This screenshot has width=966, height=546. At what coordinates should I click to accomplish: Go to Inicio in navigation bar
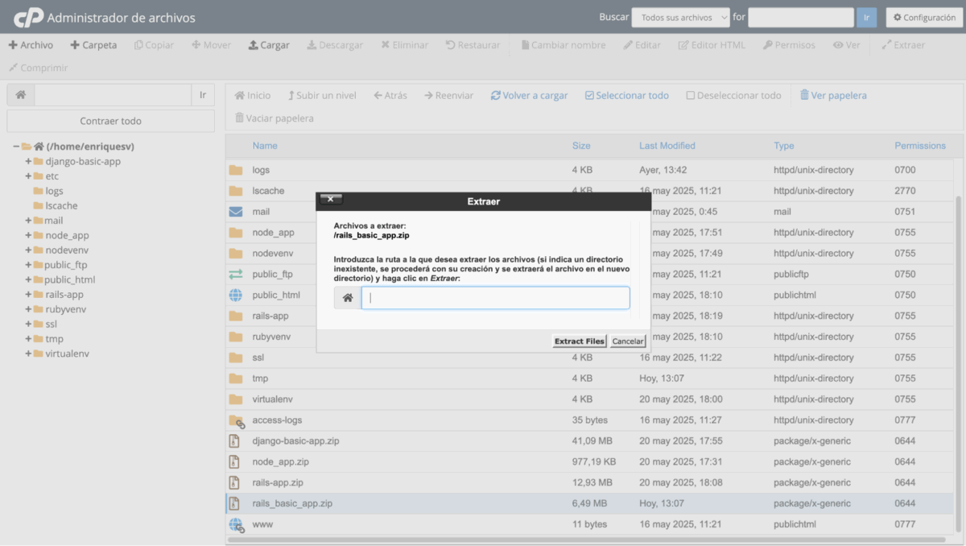tap(253, 95)
